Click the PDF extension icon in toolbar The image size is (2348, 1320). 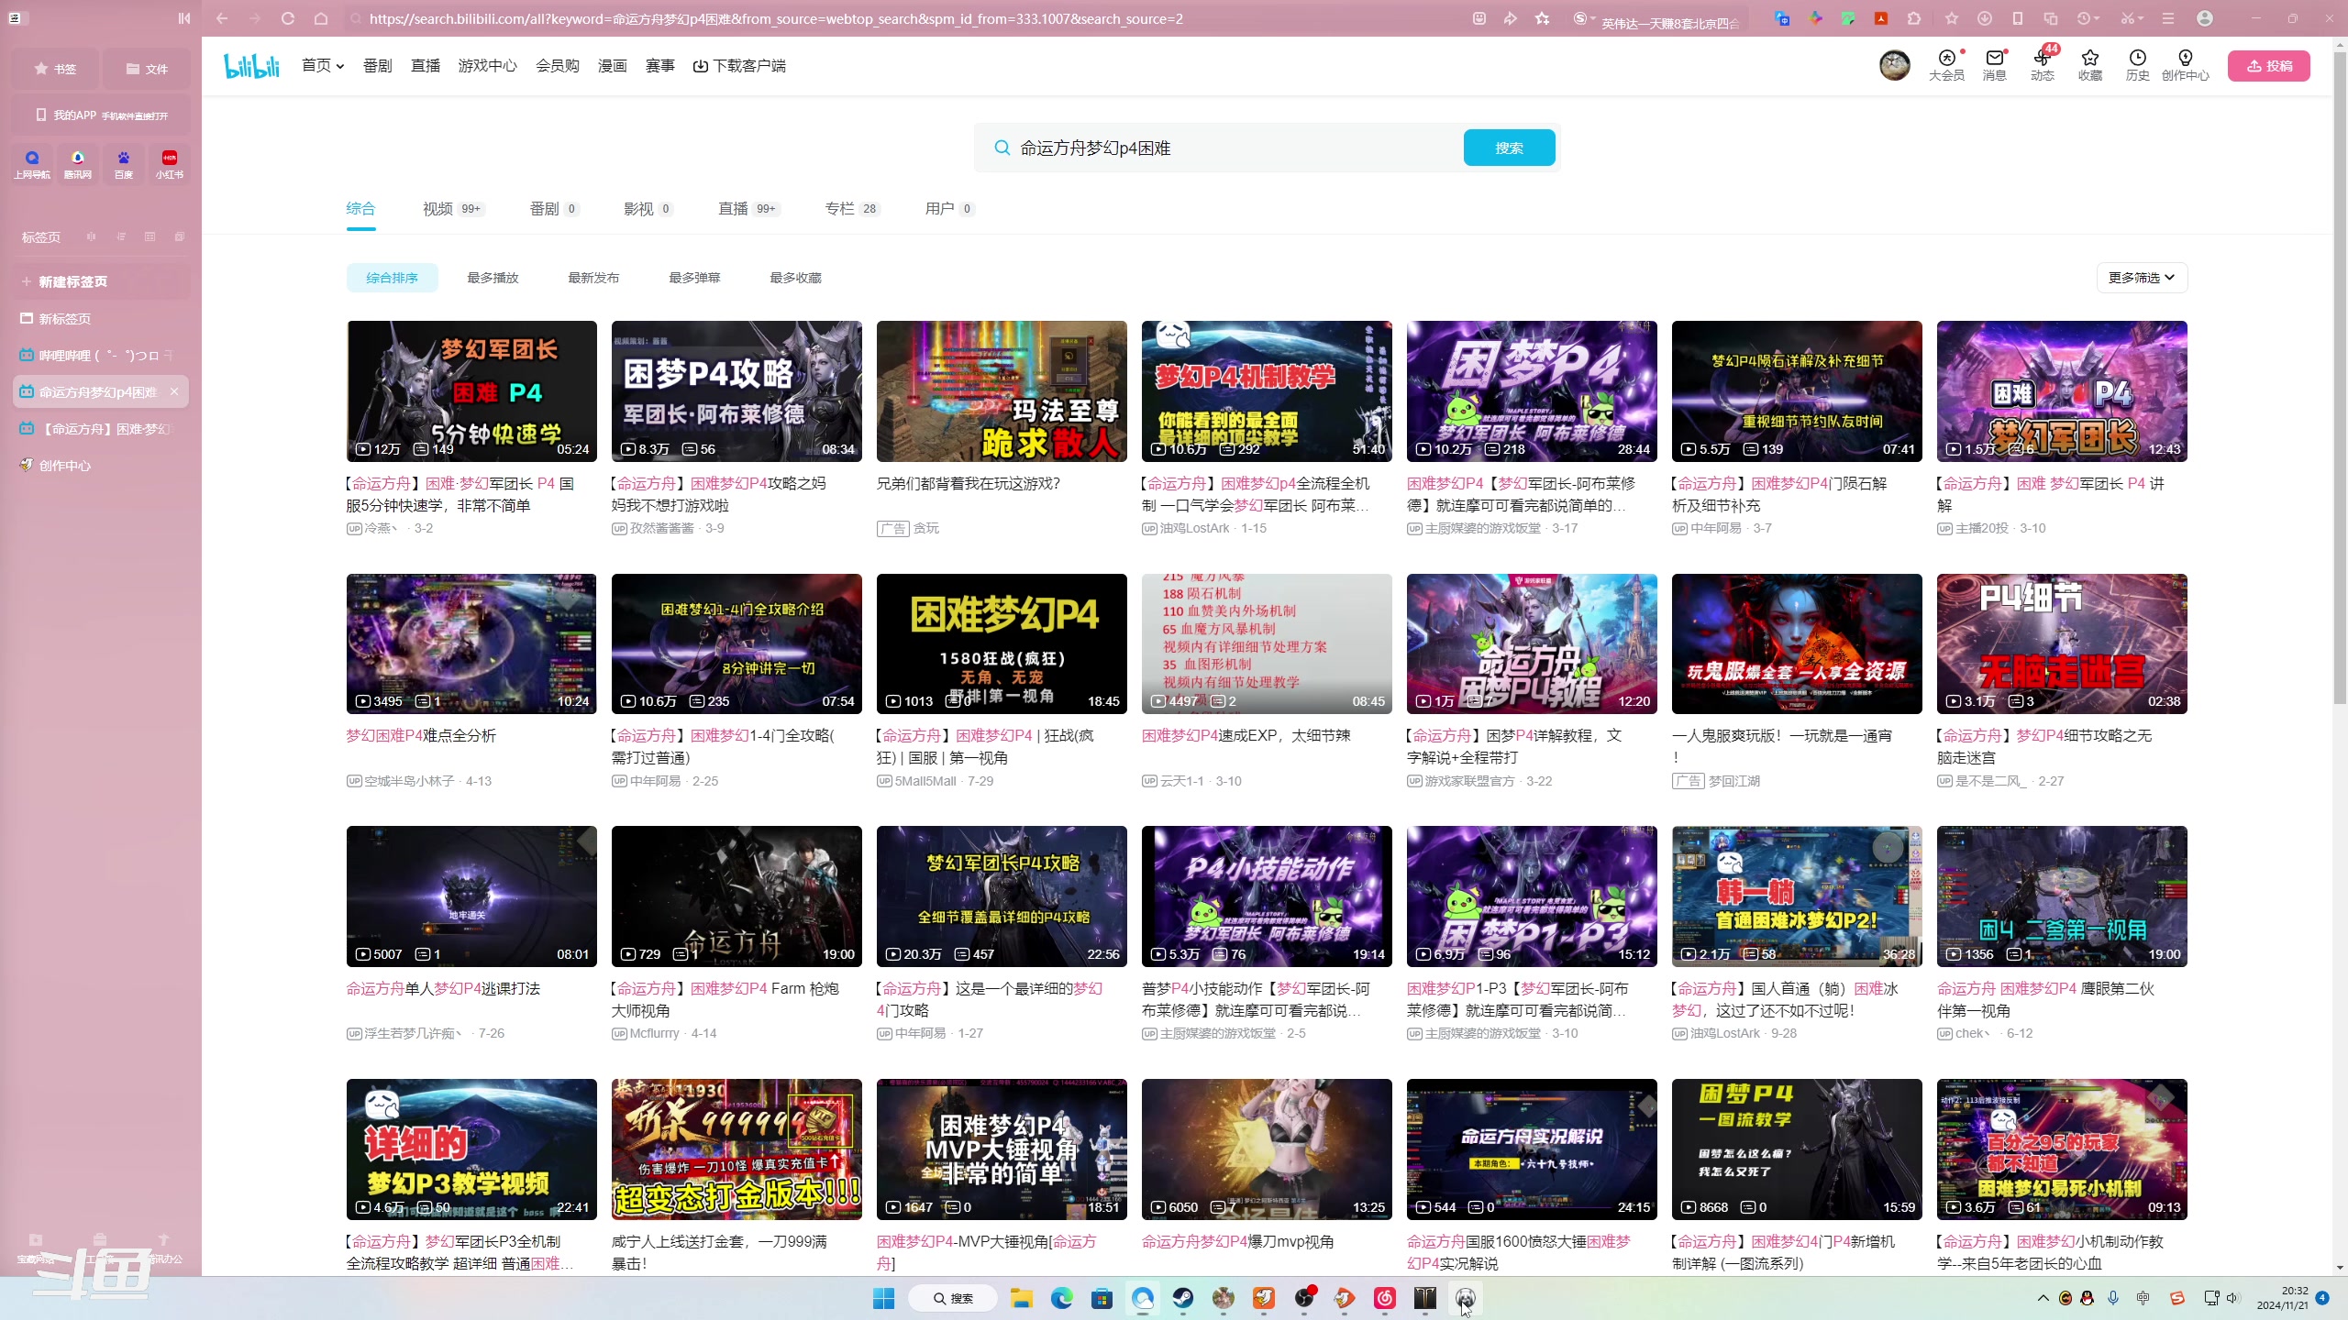[1880, 18]
